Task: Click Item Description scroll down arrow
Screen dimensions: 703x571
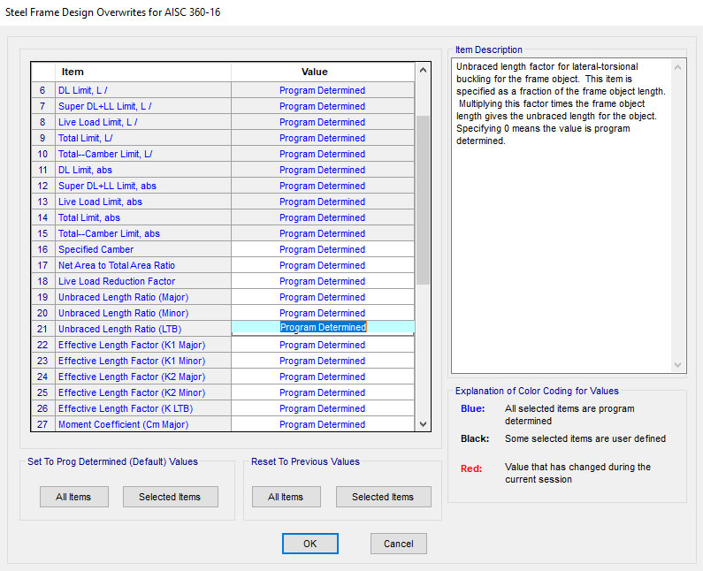Action: (677, 365)
